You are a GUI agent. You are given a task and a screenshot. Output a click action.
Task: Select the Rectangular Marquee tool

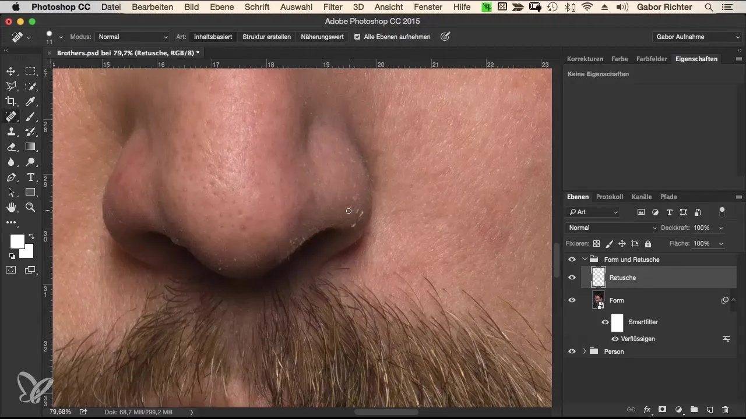tap(30, 72)
